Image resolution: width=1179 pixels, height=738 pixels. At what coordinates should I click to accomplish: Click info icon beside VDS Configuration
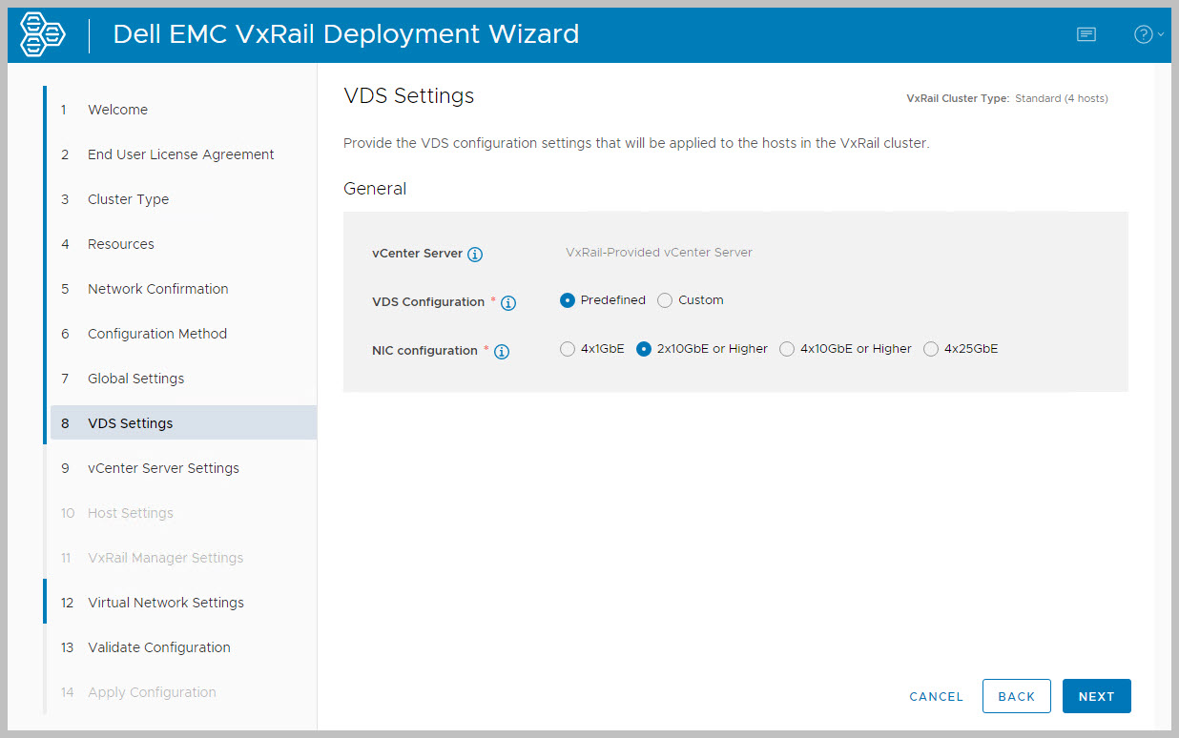pyautogui.click(x=508, y=303)
